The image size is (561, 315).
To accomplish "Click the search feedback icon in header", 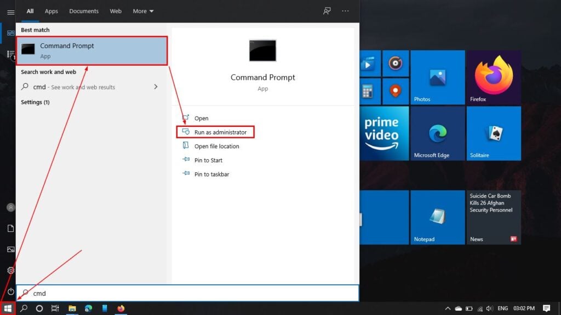I will (x=327, y=11).
